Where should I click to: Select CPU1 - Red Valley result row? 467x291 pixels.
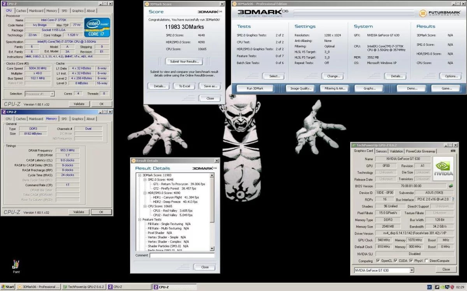[172, 211]
